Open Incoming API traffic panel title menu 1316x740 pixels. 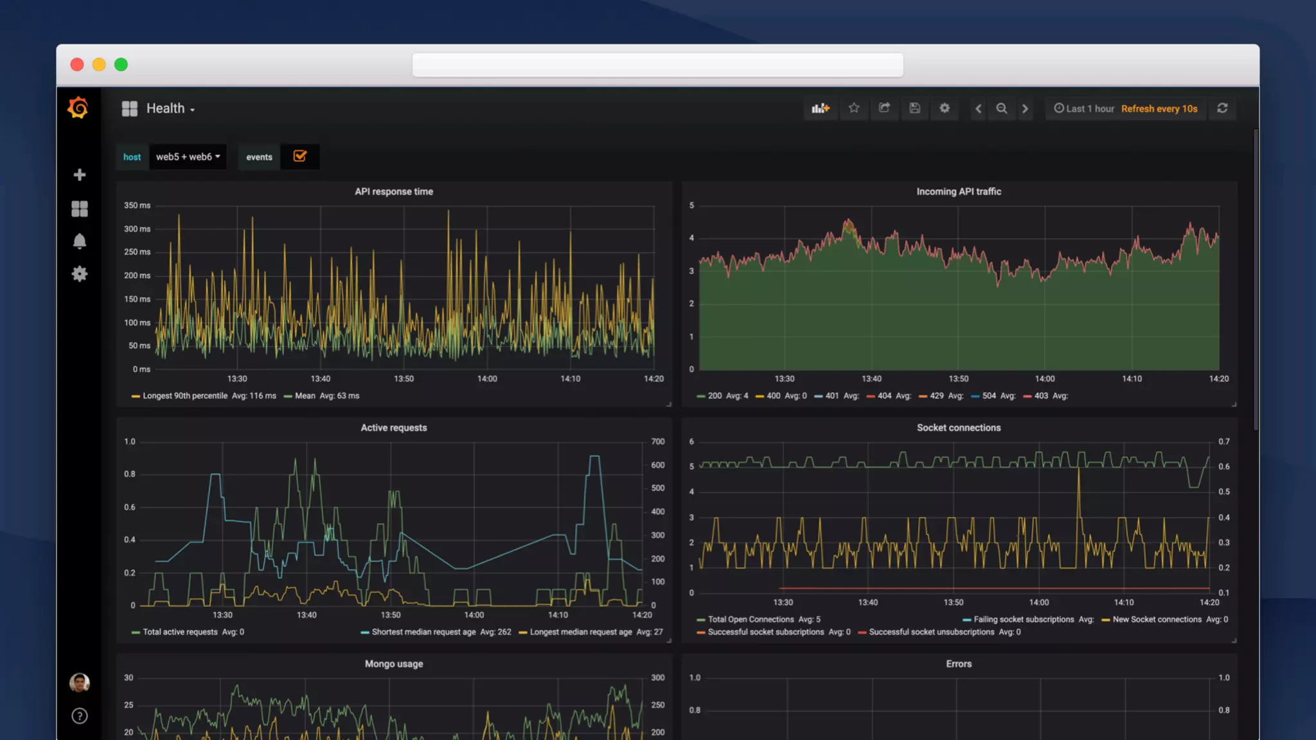(x=959, y=191)
